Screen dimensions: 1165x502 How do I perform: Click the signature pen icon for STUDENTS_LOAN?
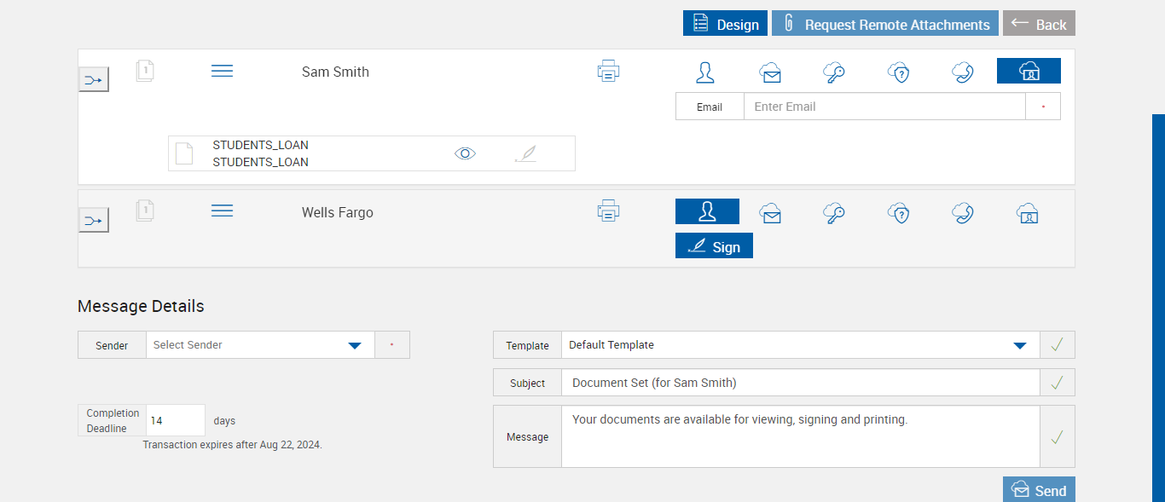(526, 153)
